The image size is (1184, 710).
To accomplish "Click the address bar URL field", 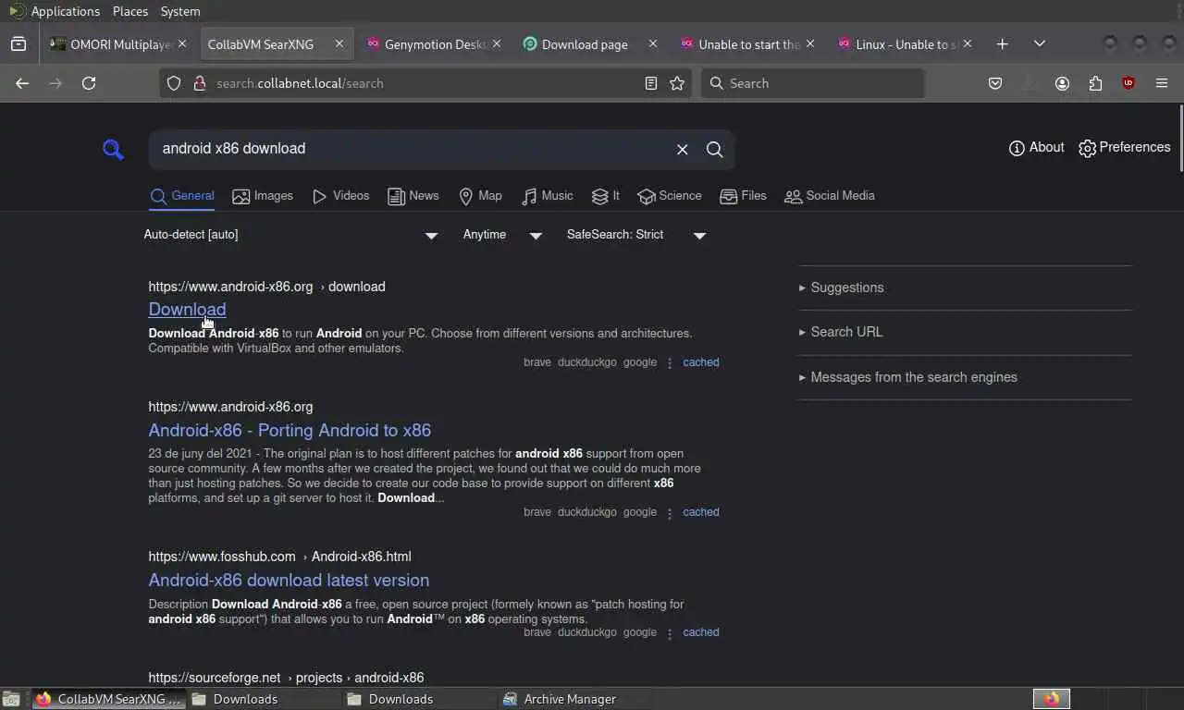I will click(425, 83).
